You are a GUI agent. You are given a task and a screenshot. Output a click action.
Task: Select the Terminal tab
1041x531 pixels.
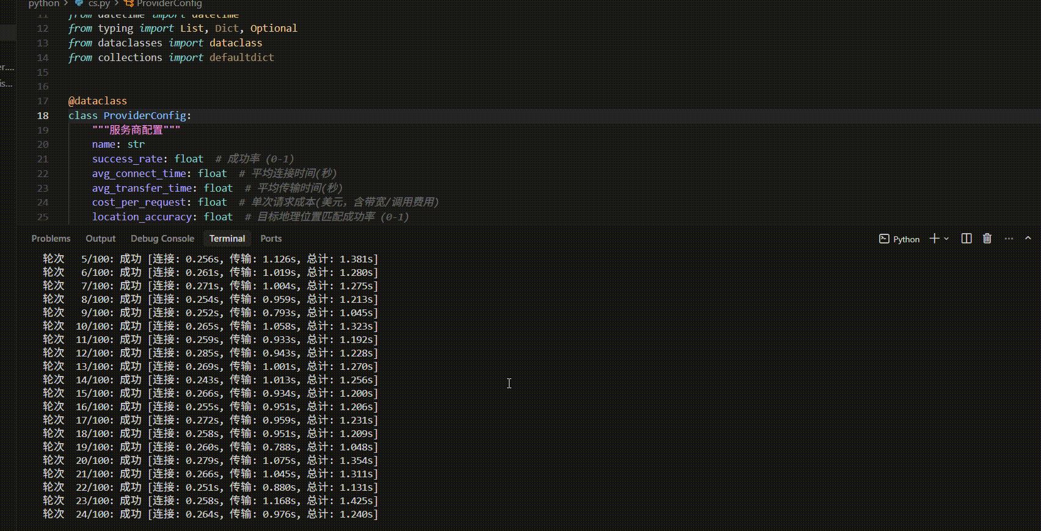pyautogui.click(x=227, y=239)
